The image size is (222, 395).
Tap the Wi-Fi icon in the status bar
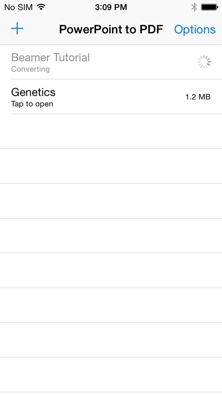(42, 7)
